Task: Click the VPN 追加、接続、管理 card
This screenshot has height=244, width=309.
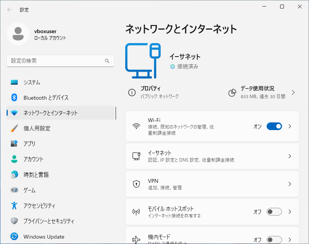Action: click(212, 184)
